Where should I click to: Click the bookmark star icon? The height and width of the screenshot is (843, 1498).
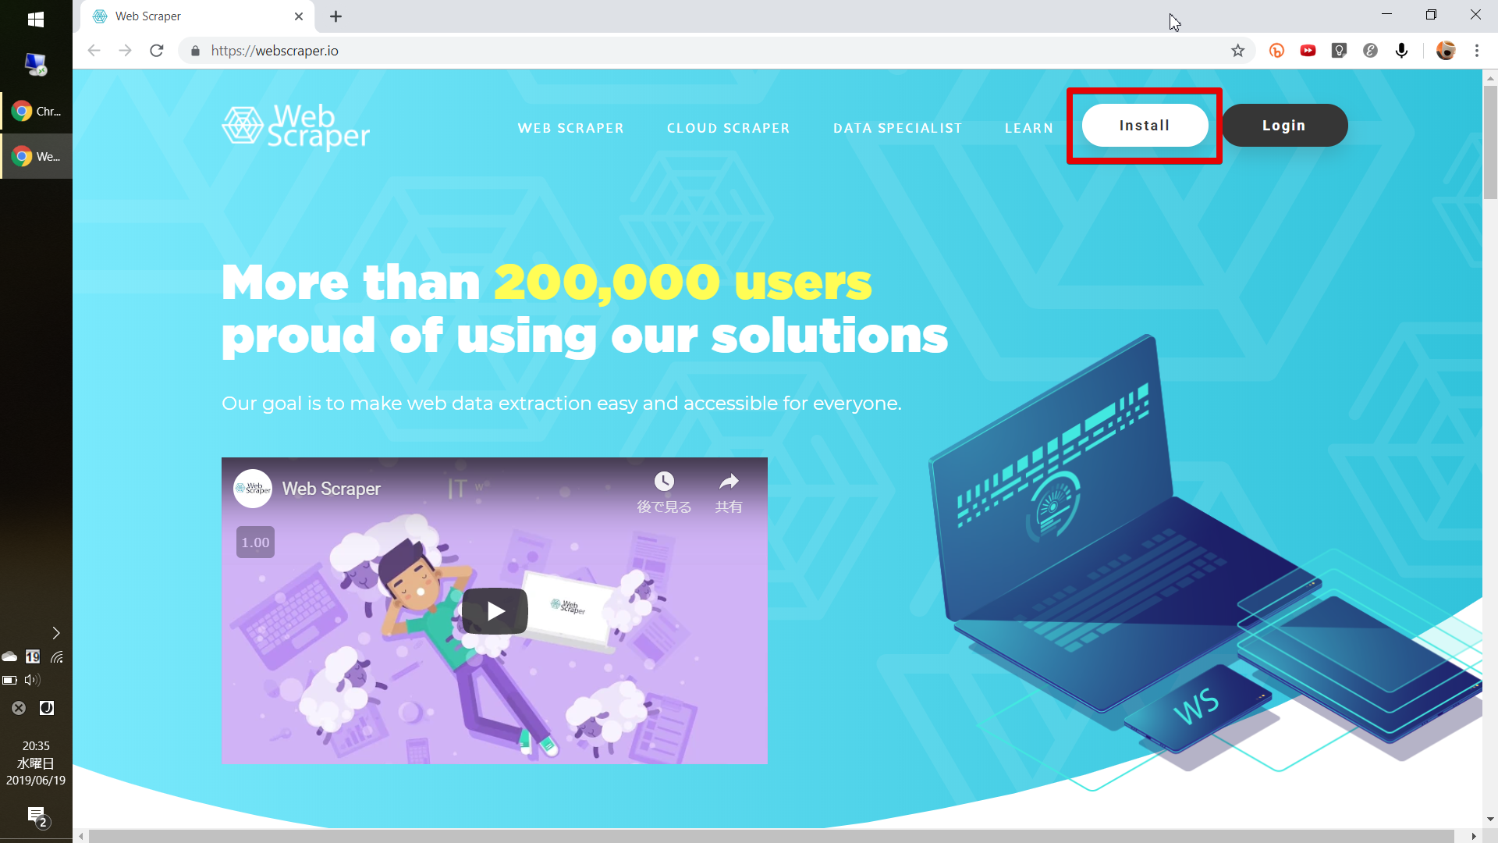pos(1237,51)
